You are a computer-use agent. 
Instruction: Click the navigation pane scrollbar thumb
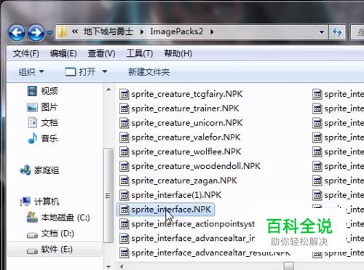coord(108,196)
